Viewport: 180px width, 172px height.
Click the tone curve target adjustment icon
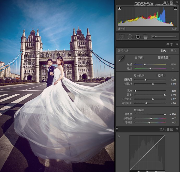[119, 136]
